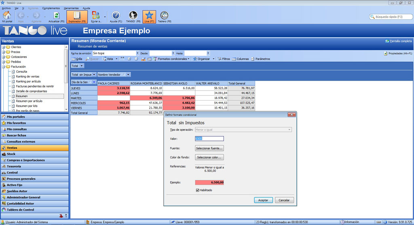Open Propiedades (Alt+F1)
The width and height of the screenshot is (414, 225).
pyautogui.click(x=398, y=53)
